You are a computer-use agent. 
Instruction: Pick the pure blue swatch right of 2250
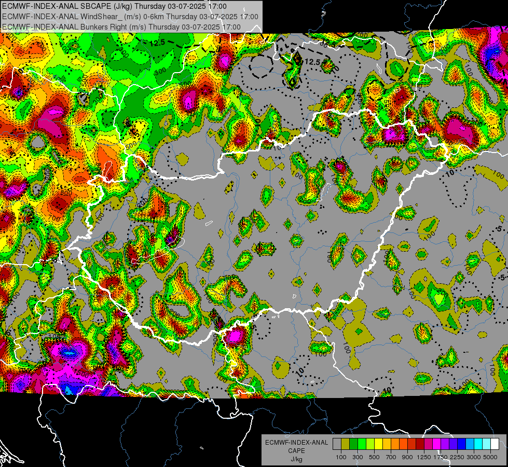462,444
